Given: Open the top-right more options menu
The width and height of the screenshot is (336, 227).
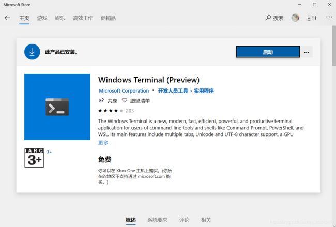Looking at the screenshot, I should (329, 17).
